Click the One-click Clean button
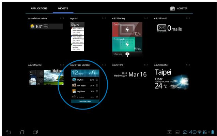The image size is (217, 136). click(85, 101)
